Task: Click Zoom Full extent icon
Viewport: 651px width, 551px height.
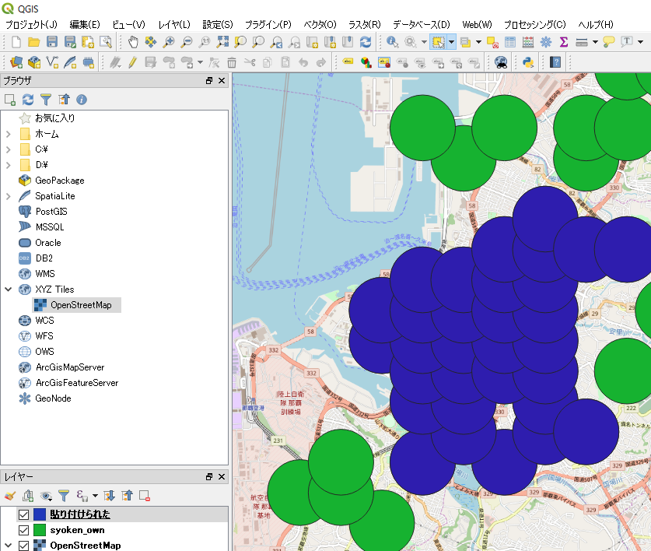Action: (x=222, y=41)
